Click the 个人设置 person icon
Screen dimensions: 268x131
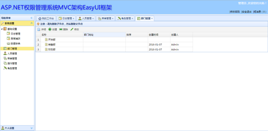[3, 128]
